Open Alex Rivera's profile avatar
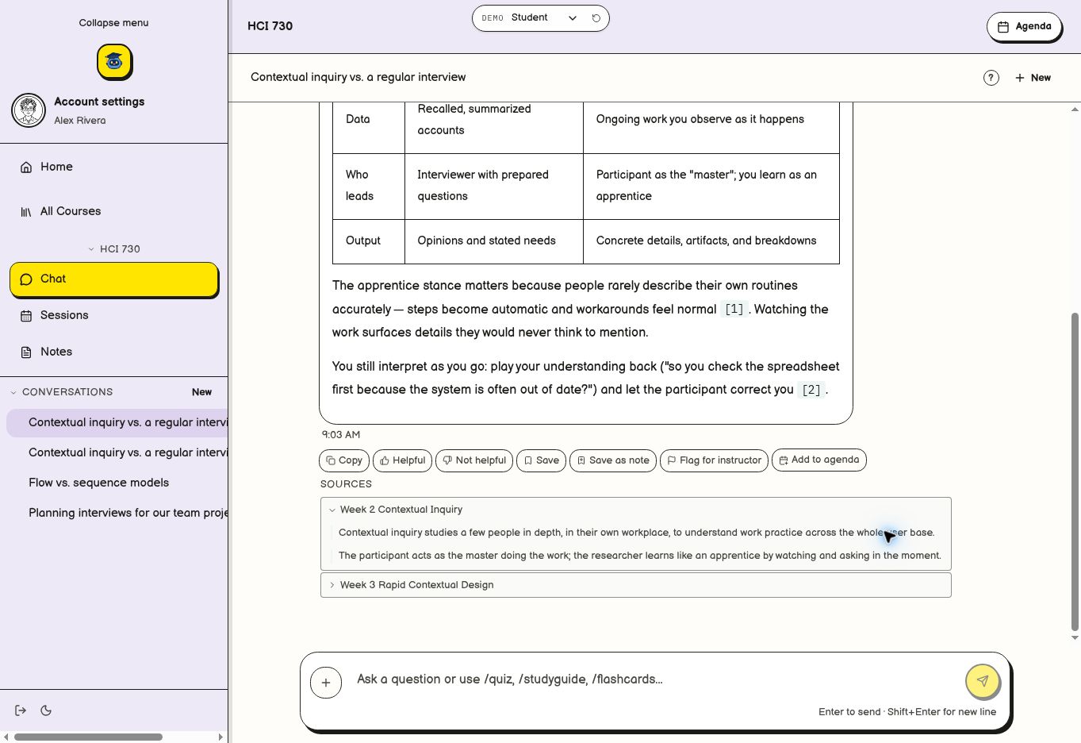Viewport: 1081px width, 743px height. pyautogui.click(x=29, y=110)
